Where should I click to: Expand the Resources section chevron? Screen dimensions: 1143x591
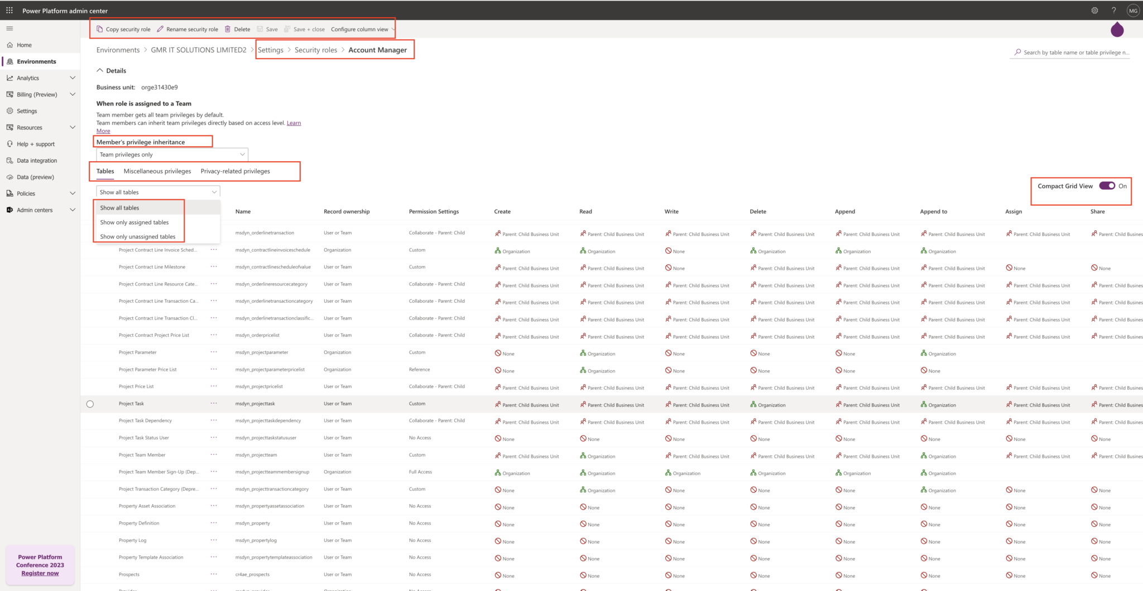[x=73, y=127]
